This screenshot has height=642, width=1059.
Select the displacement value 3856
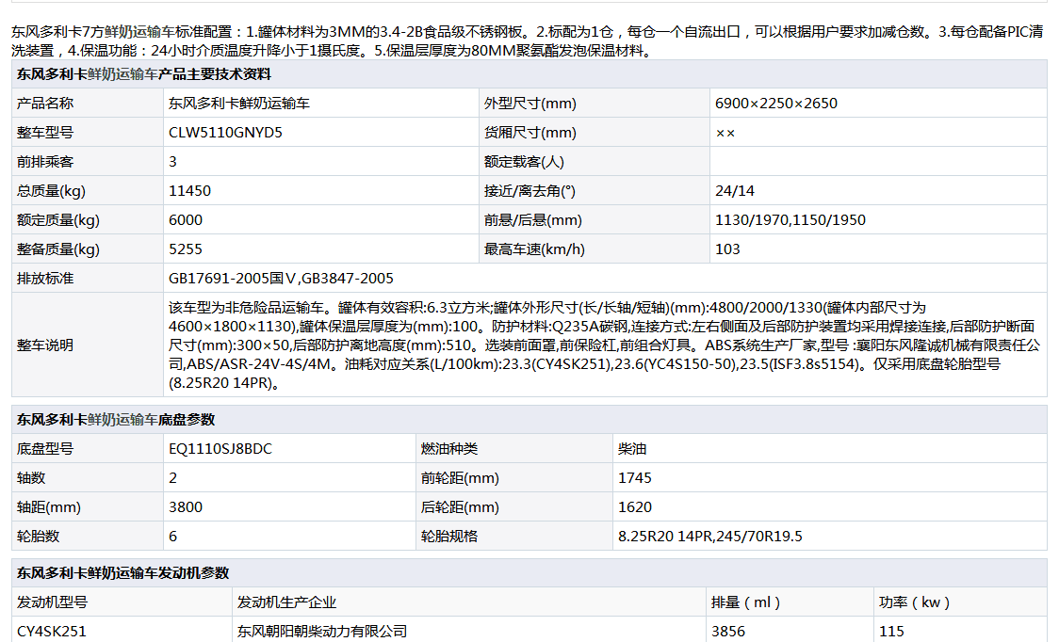coord(728,631)
